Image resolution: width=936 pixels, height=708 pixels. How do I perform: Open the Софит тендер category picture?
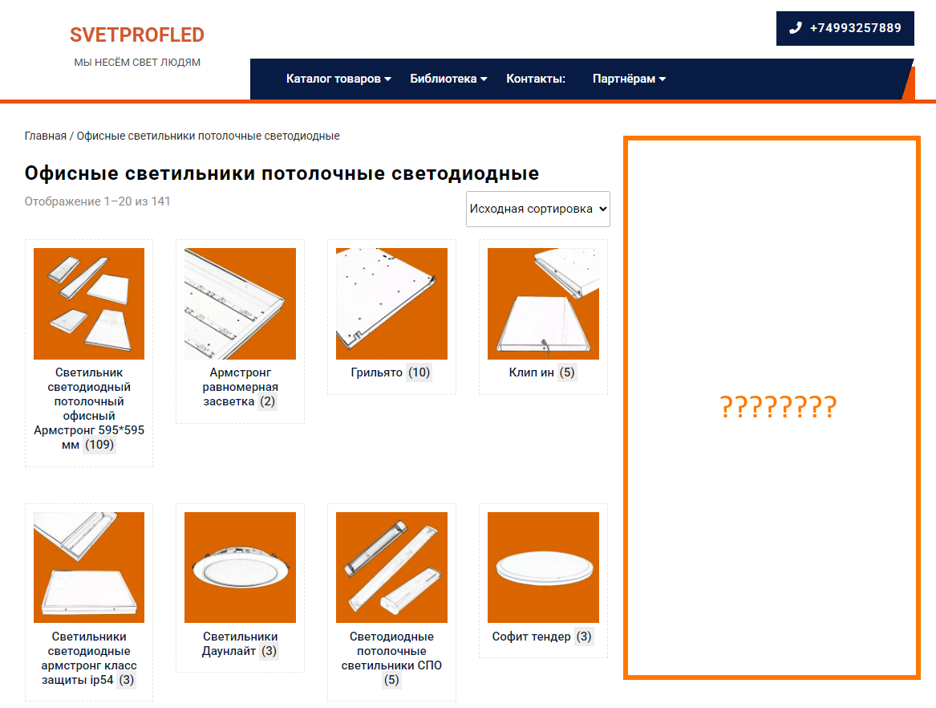coord(543,568)
